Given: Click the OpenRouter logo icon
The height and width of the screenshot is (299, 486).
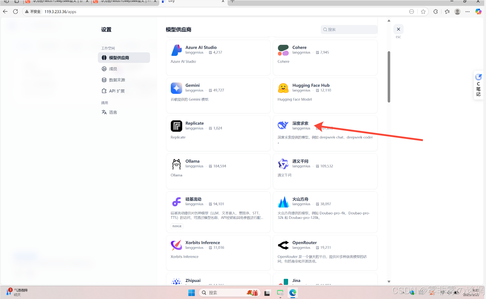Looking at the screenshot, I should (283, 245).
